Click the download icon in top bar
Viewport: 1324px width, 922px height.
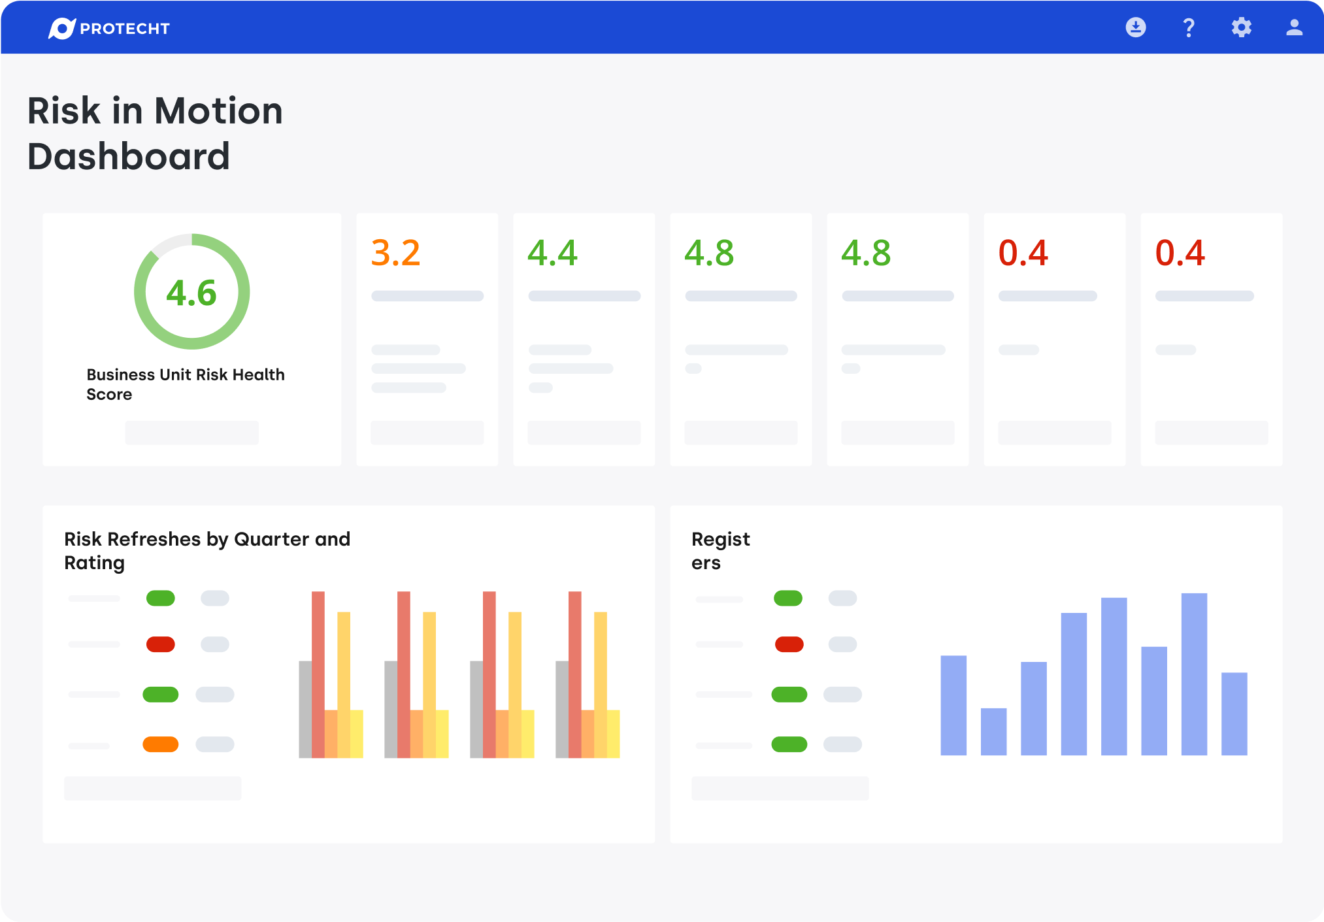1135,27
